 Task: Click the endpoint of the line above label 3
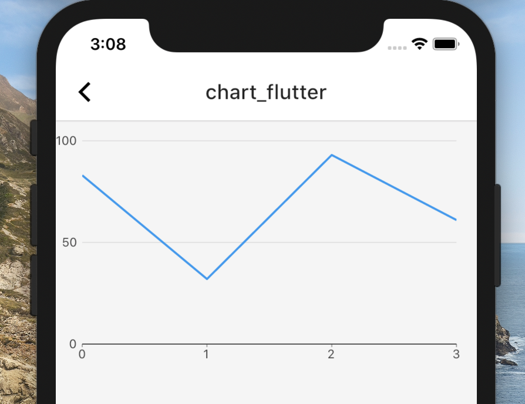coord(456,218)
